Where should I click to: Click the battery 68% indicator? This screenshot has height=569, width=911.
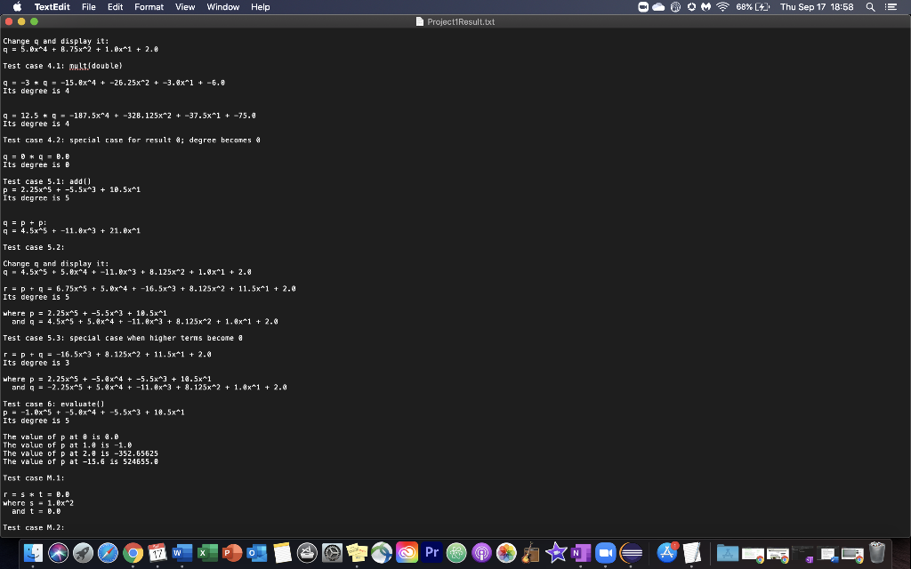pyautogui.click(x=753, y=7)
